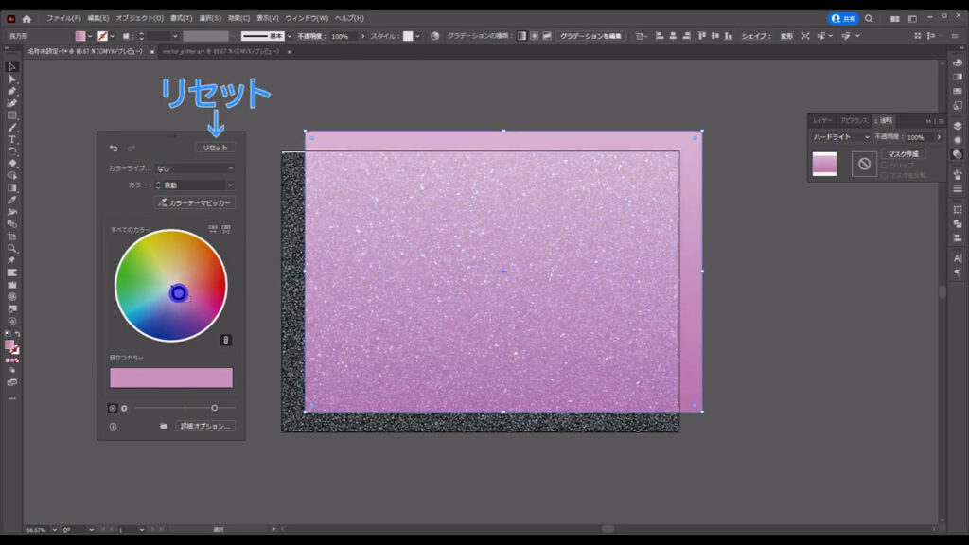Viewport: 969px width, 545px height.
Task: Open the ハードライト blend mode dropdown
Action: [842, 137]
